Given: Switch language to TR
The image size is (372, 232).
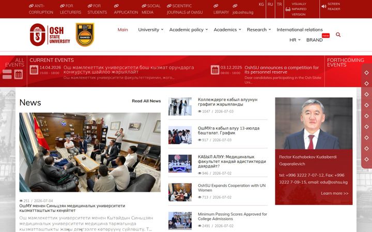Looking at the screenshot, I should tap(279, 4).
